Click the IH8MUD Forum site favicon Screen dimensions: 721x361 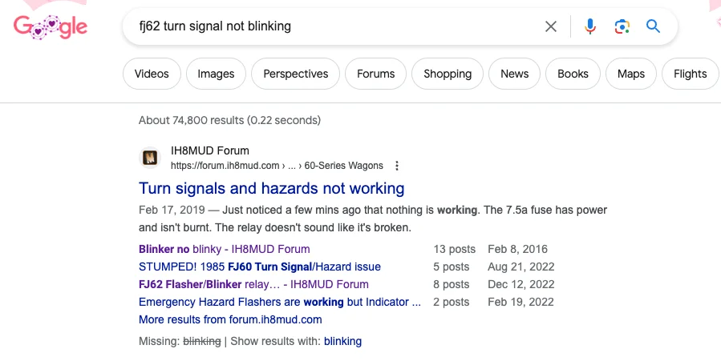coord(150,158)
